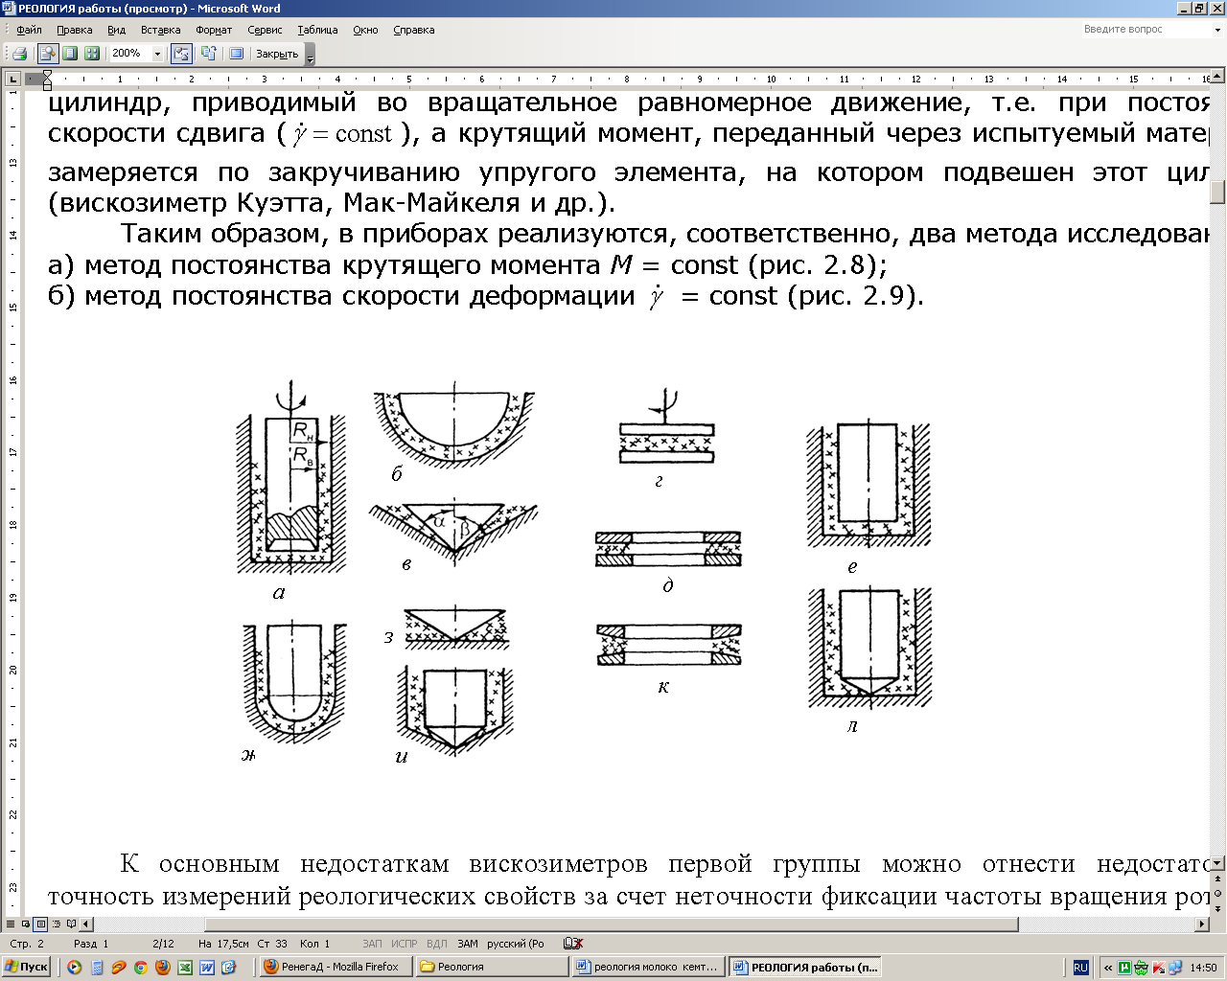Click the Закрыть preview button
The height and width of the screenshot is (981, 1227).
(277, 55)
